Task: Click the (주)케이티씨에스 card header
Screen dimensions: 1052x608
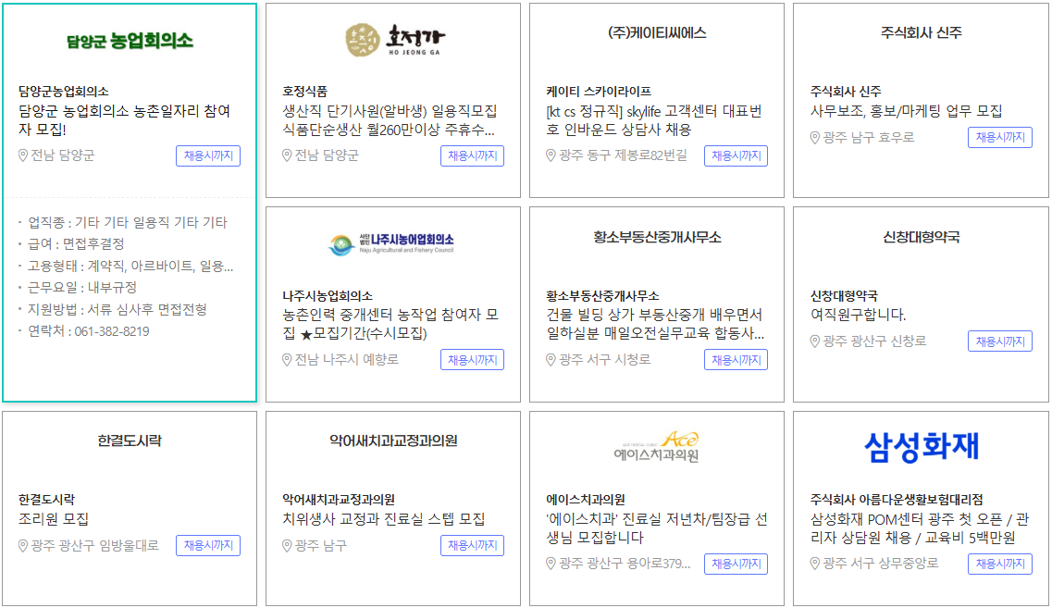Action: click(x=657, y=33)
